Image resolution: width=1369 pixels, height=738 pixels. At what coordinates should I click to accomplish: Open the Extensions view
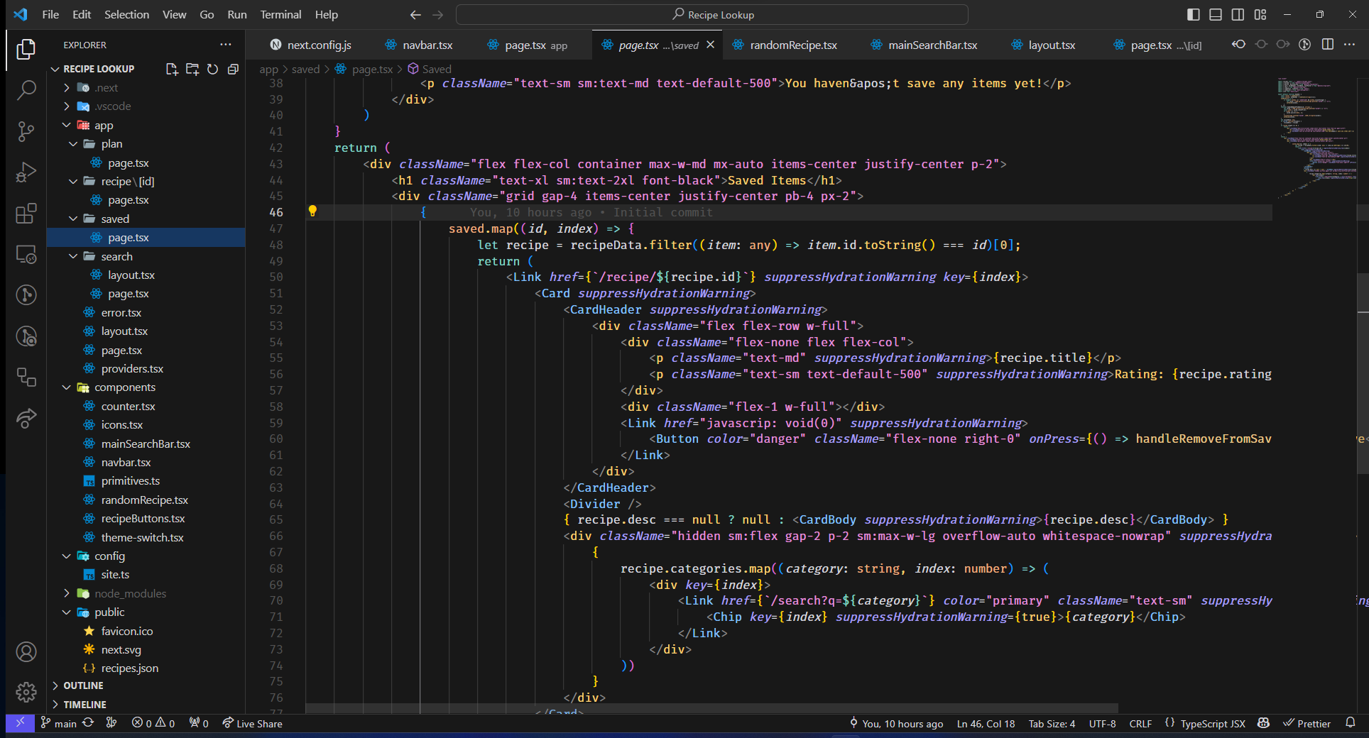tap(26, 214)
